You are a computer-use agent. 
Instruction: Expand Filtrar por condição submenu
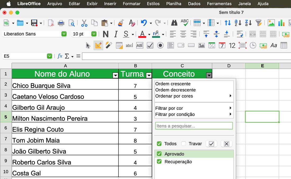point(230,114)
